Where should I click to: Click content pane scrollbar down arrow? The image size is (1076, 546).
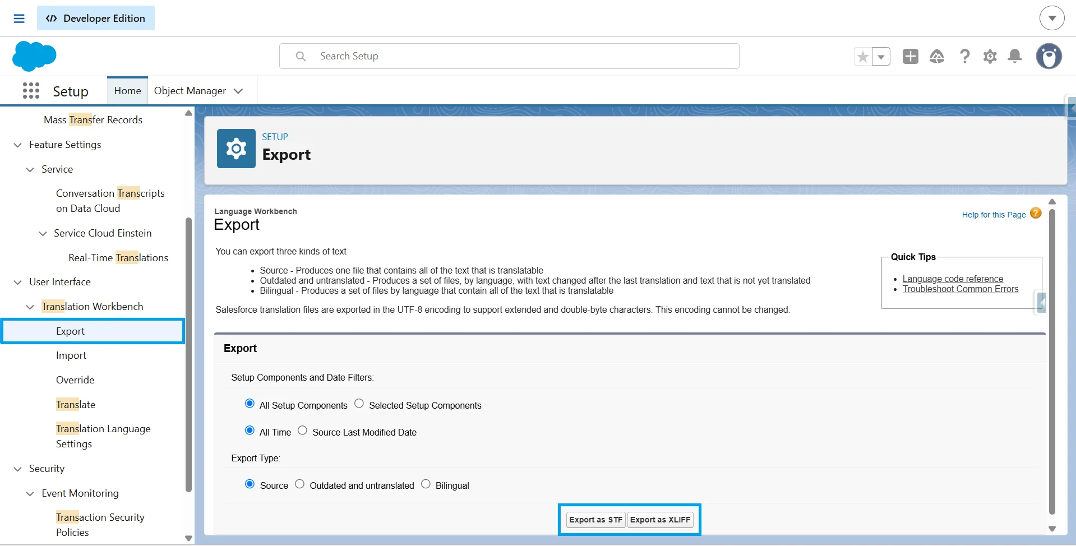[x=1052, y=529]
